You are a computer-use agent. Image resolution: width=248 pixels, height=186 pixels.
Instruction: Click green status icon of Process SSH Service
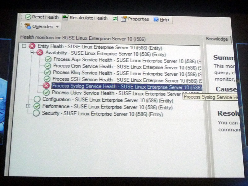47,79
